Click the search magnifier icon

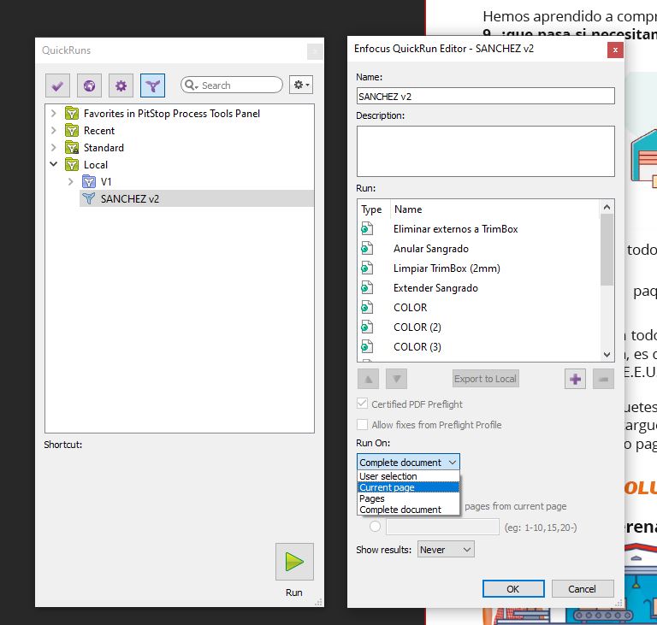click(190, 85)
